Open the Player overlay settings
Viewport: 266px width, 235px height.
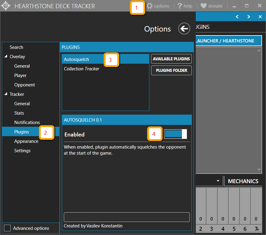tap(20, 76)
